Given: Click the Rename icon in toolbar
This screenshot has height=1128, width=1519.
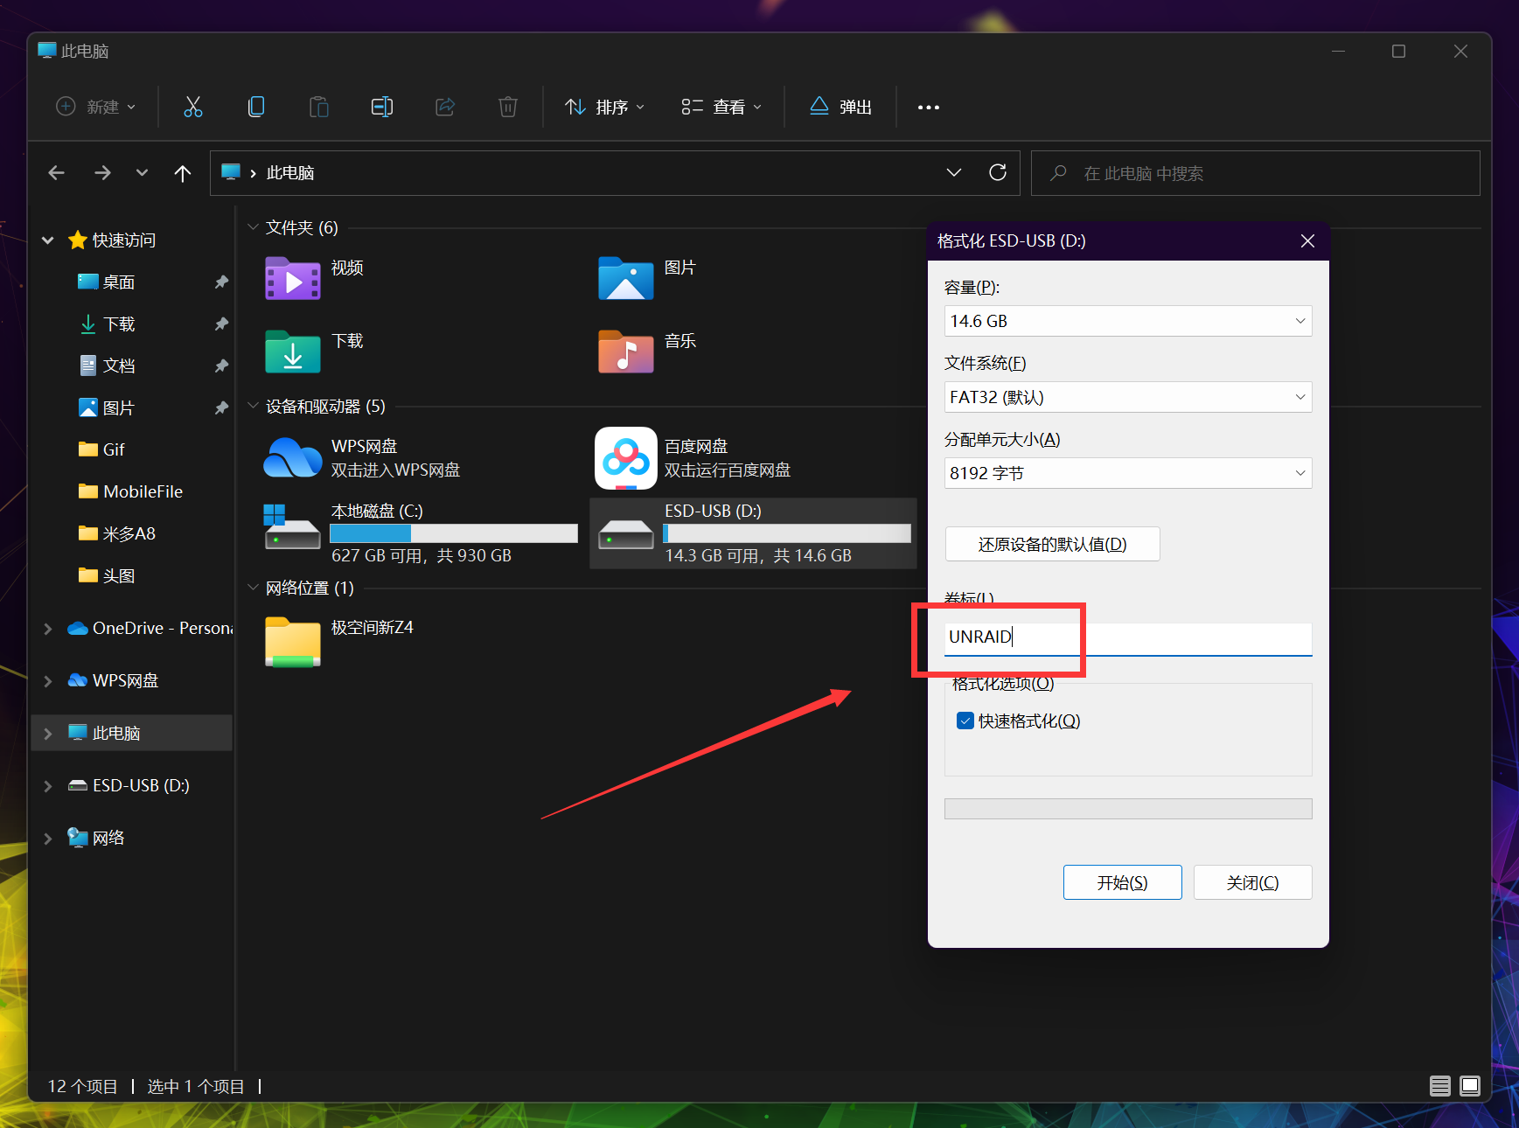Looking at the screenshot, I should (382, 107).
